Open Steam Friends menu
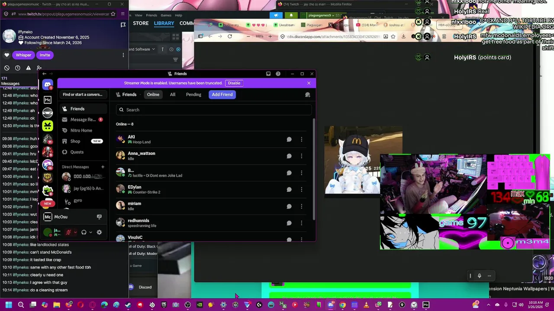Image resolution: width=554 pixels, height=311 pixels. (151, 15)
